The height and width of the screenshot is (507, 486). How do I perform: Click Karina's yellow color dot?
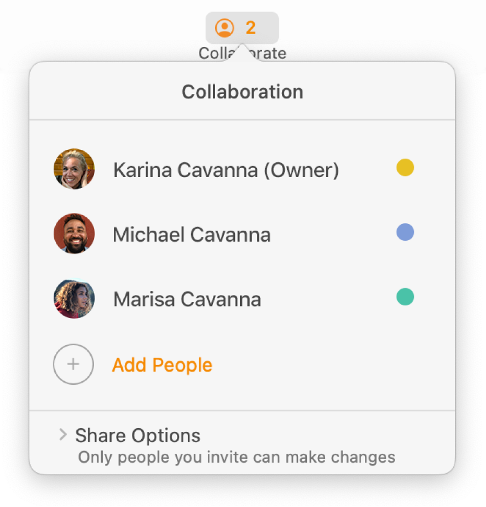(405, 168)
